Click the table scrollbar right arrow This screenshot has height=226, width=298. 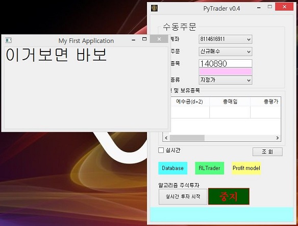tap(278, 138)
